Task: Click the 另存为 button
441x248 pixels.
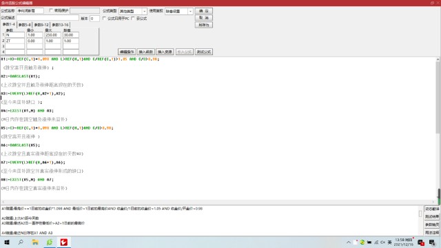Action: 204,25
